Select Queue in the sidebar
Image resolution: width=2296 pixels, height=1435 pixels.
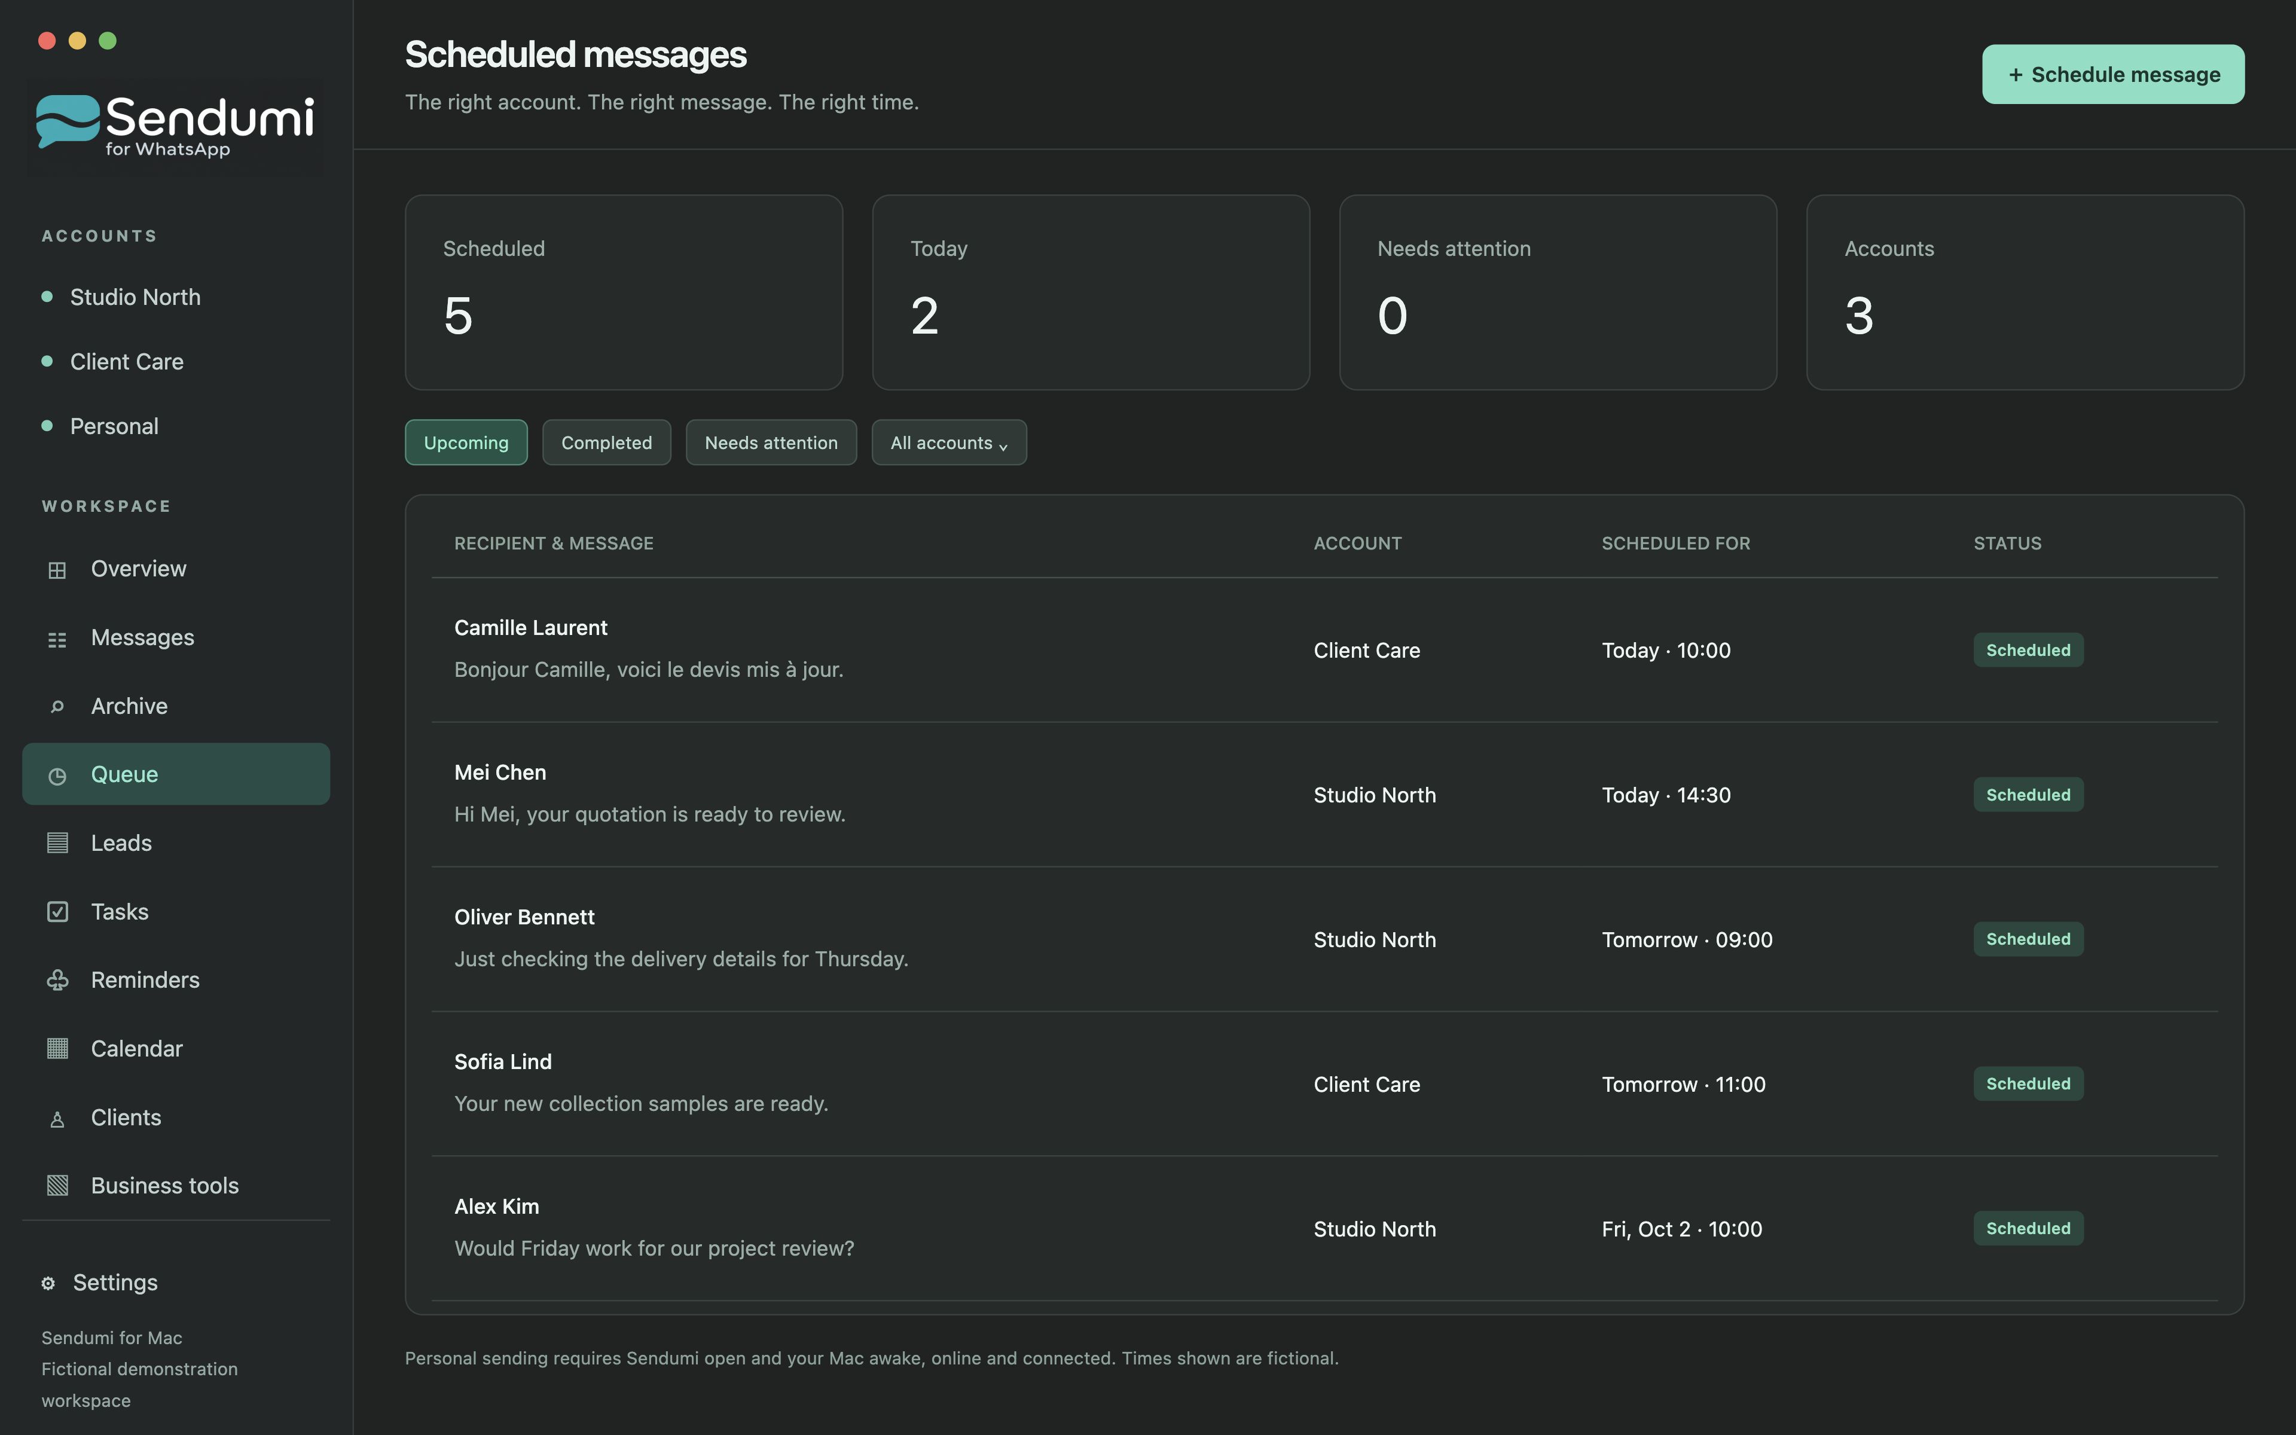click(x=176, y=774)
